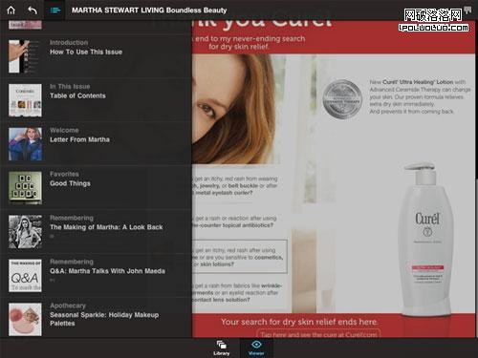The image size is (478, 358).
Task: Open the Holiday Makeup Palettes thumbnail
Action: pos(25,320)
